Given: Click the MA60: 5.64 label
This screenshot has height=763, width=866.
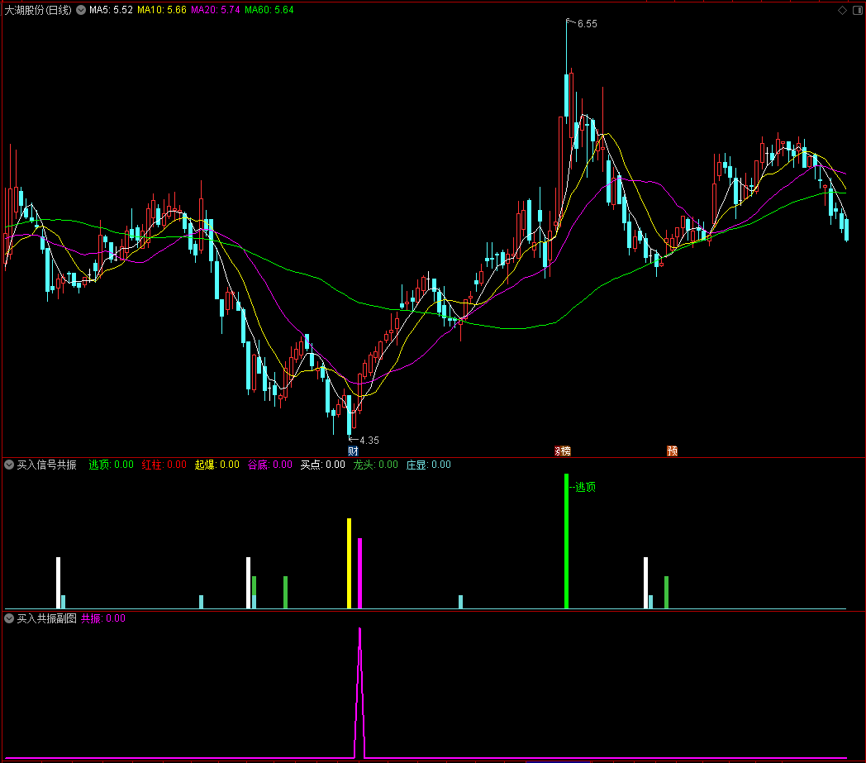Looking at the screenshot, I should pos(269,10).
